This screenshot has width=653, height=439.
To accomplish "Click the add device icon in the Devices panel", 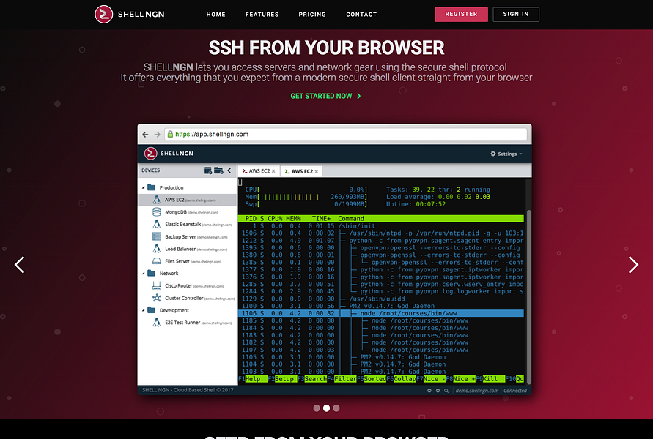I will 208,170.
